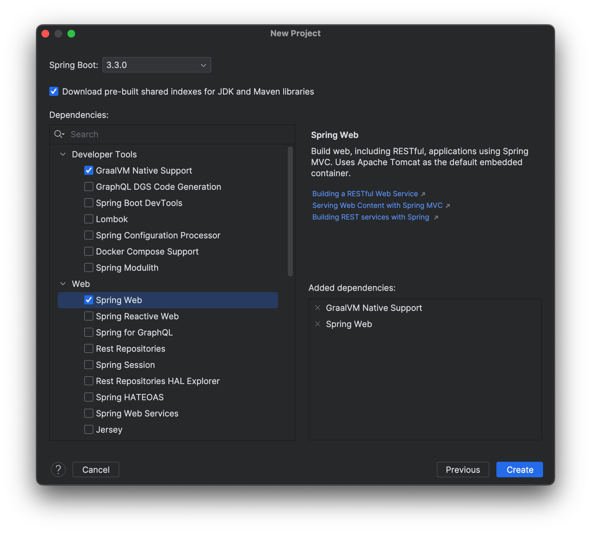Uncheck GraalVM Native Support
591x533 pixels.
click(x=89, y=170)
